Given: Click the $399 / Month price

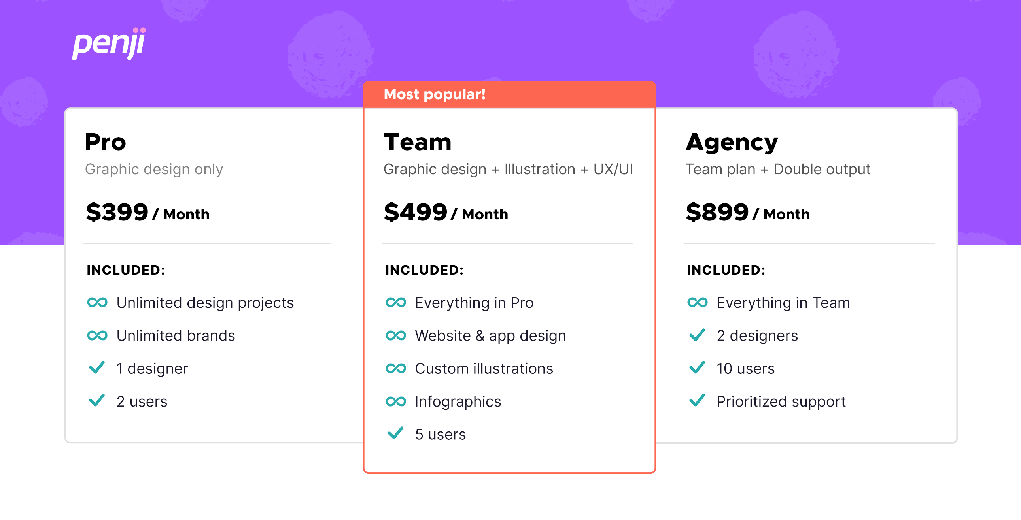Looking at the screenshot, I should pos(147,213).
